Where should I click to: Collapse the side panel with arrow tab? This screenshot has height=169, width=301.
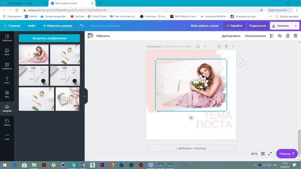tap(85, 96)
